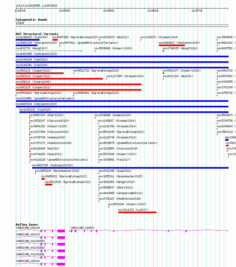The width and height of the screenshot is (236, 267).
Task: Click nsv3237994 (Chaisson2019) label
Action: coord(49,132)
